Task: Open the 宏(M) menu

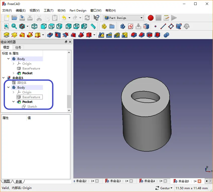Action: click(61, 11)
